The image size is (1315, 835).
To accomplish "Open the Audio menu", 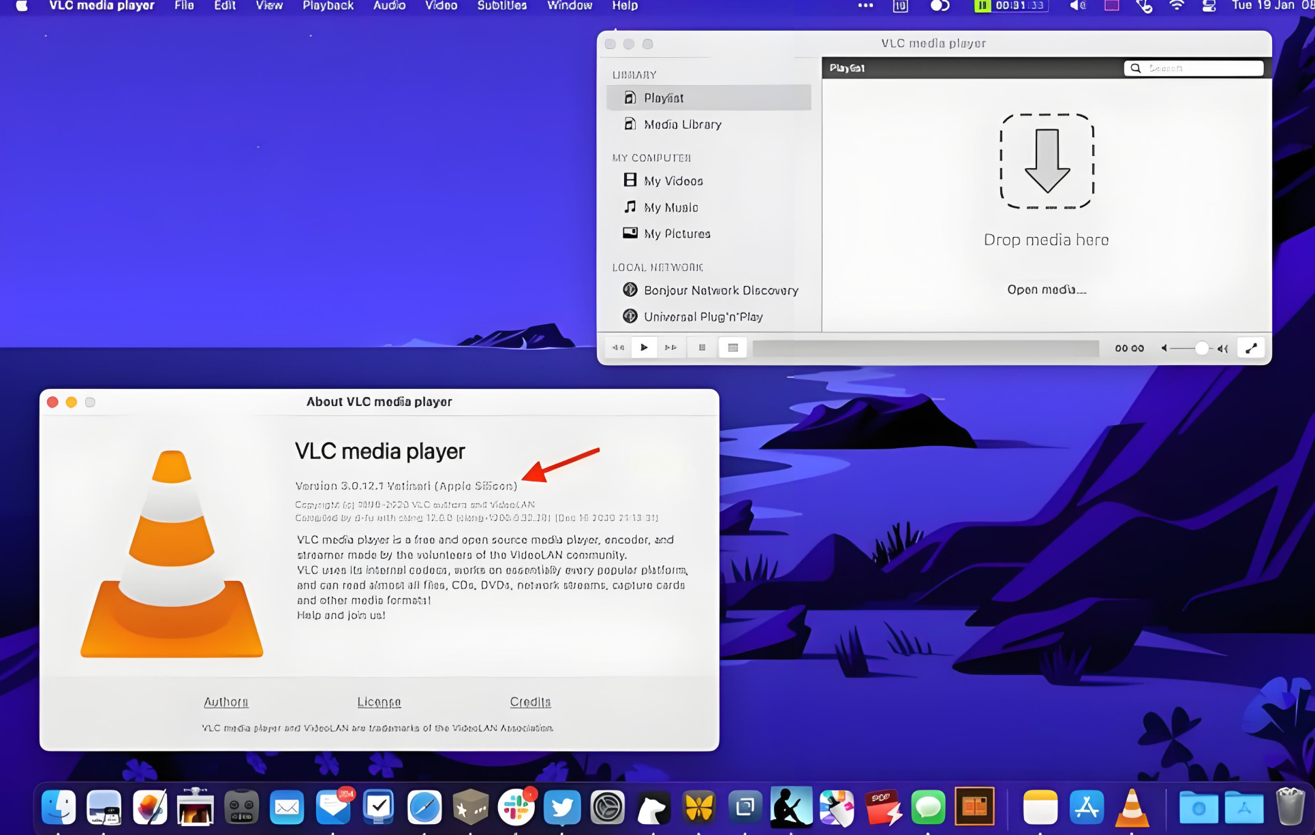I will (x=389, y=5).
